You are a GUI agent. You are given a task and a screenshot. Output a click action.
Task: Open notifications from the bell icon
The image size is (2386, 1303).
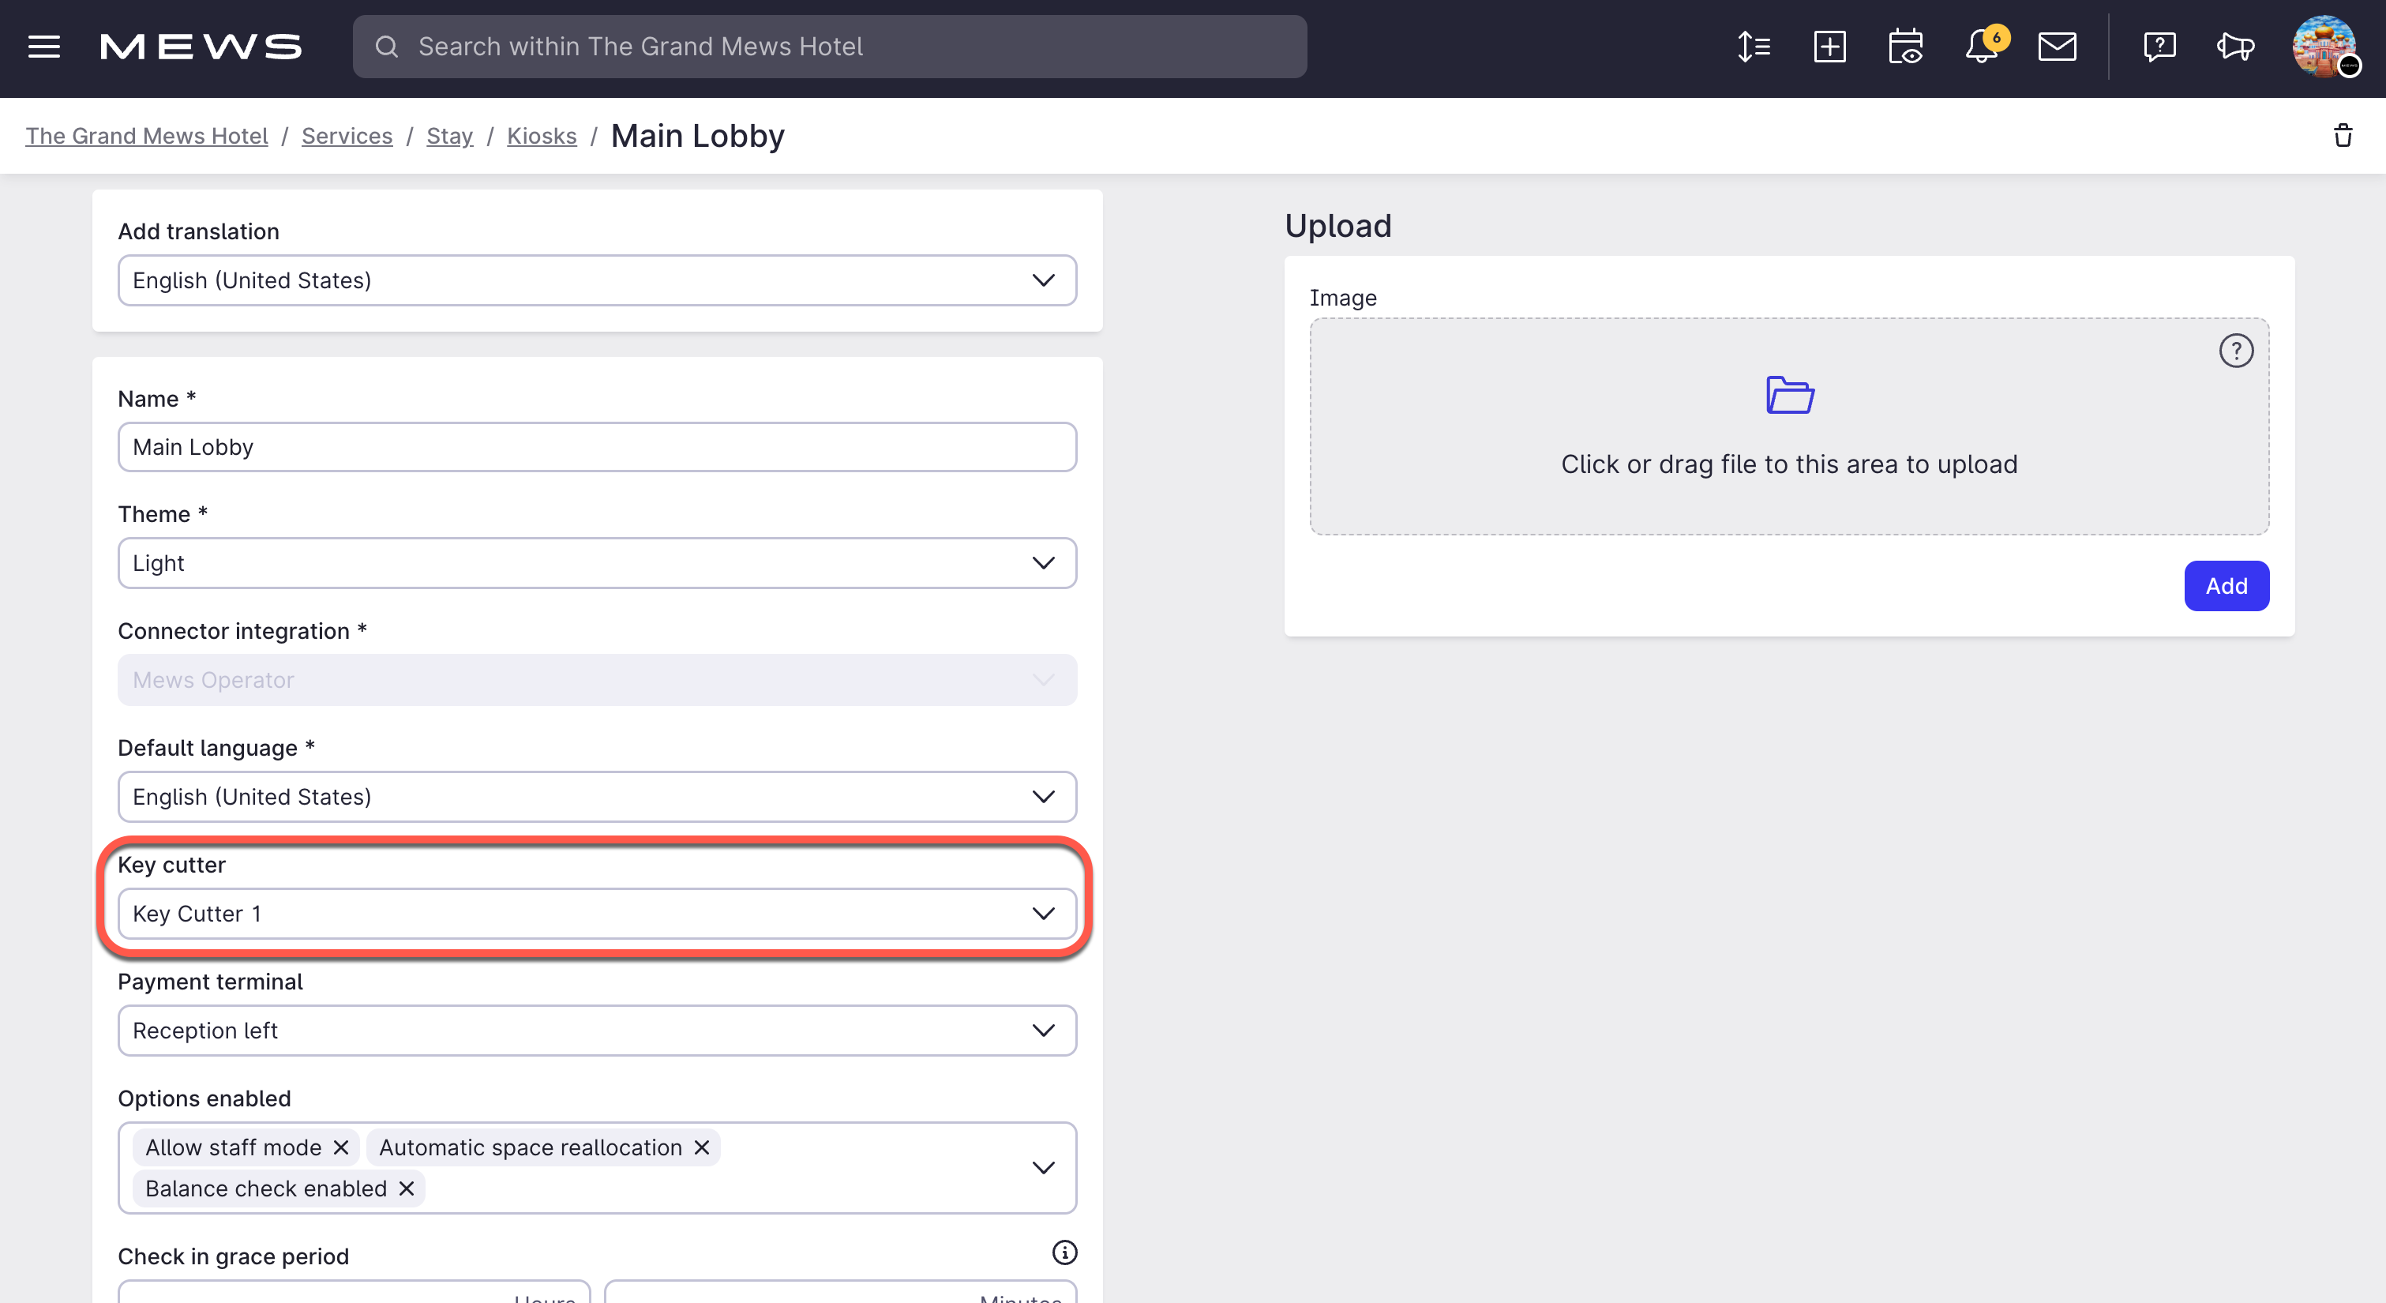pos(1980,47)
